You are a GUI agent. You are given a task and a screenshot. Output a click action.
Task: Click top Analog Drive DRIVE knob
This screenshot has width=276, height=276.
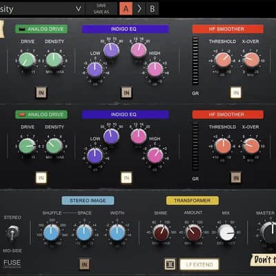[27, 60]
